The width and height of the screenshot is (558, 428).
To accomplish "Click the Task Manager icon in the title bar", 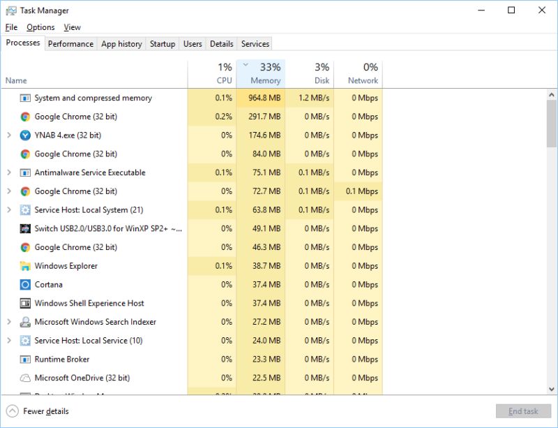I will [10, 10].
